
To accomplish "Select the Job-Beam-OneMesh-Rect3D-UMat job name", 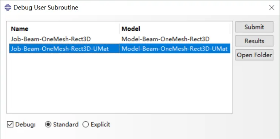I will pyautogui.click(x=60, y=49).
